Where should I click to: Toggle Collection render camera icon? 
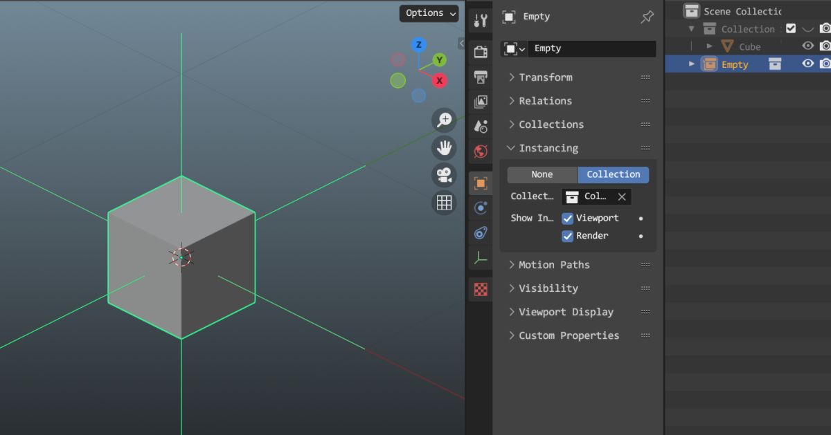[x=825, y=29]
